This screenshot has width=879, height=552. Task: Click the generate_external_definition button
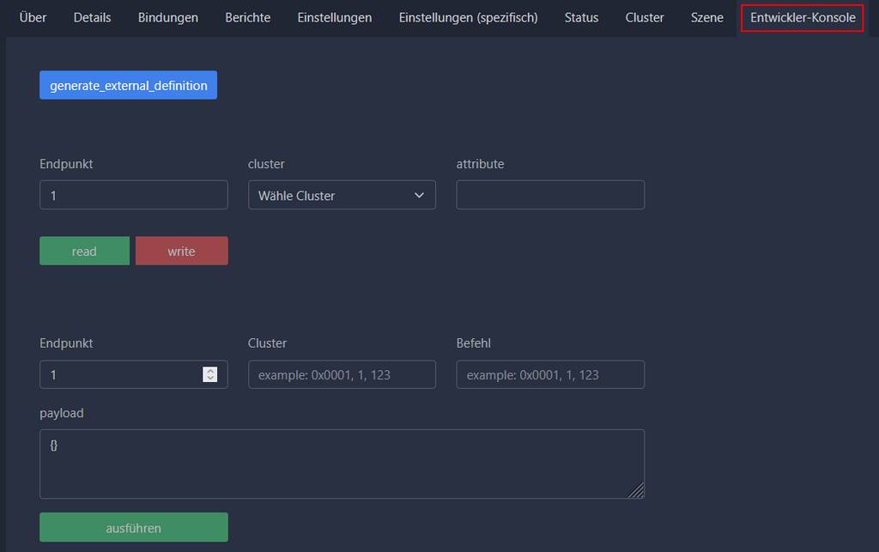[x=128, y=85]
